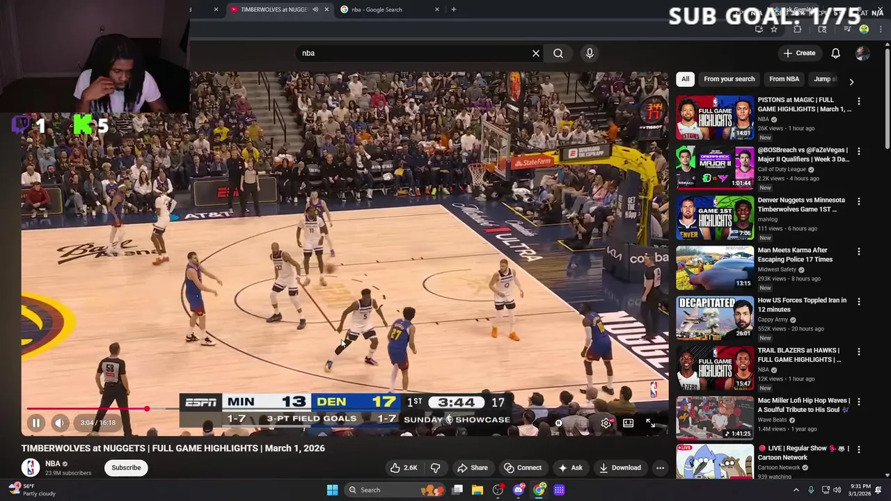Pause the video playback
The width and height of the screenshot is (891, 501).
(36, 422)
